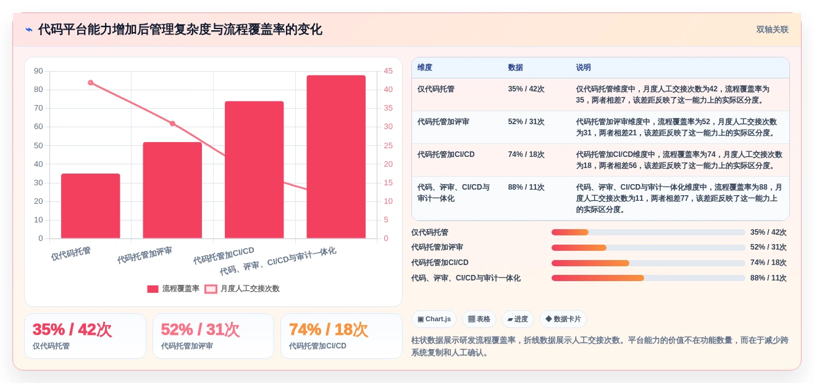Click the 双轴关联 label in header
The height and width of the screenshot is (383, 814).
(x=772, y=30)
